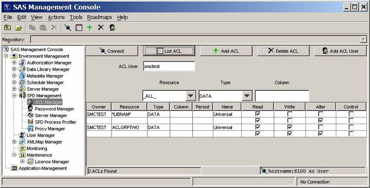Viewport: 370px width, 188px height.
Task: Open the Help menu
Action: (x=122, y=17)
